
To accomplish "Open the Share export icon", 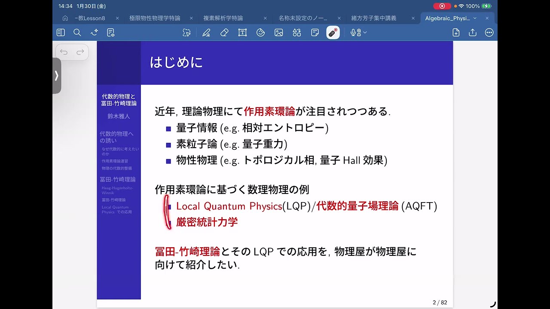I will 473,33.
